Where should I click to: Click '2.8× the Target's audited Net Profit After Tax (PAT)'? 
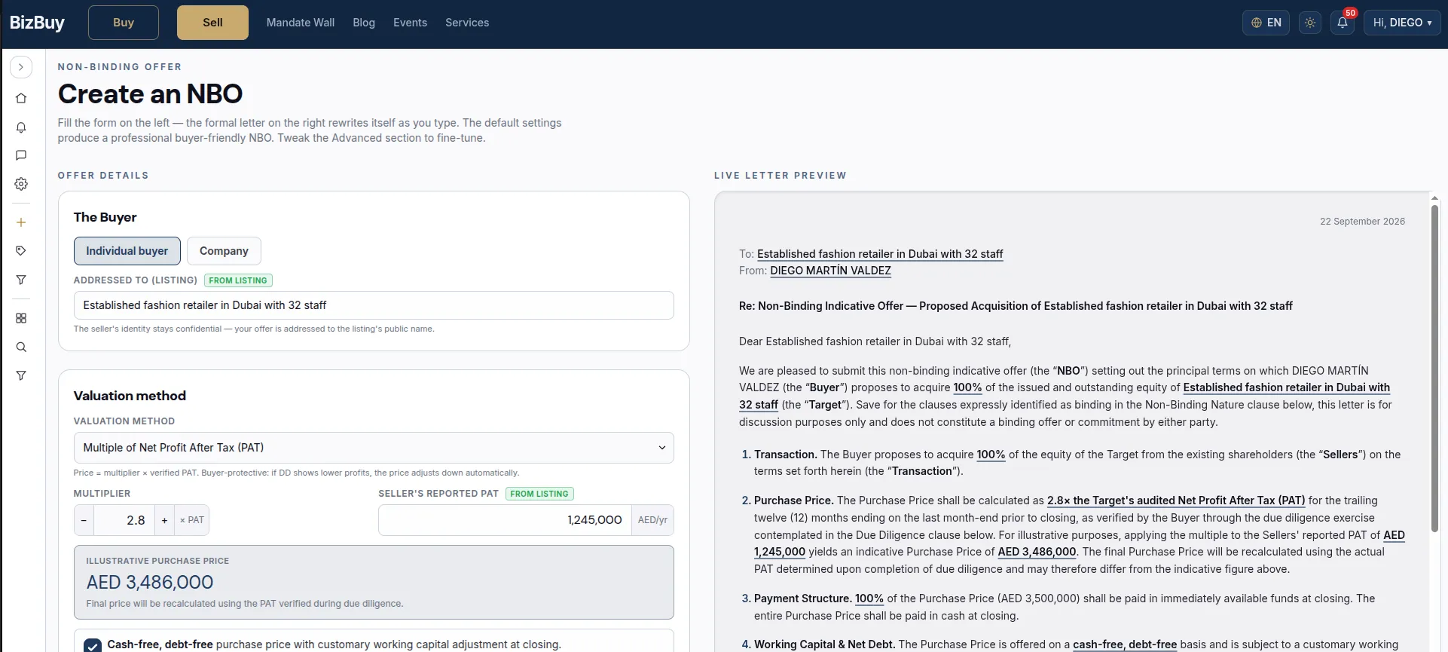(1176, 500)
